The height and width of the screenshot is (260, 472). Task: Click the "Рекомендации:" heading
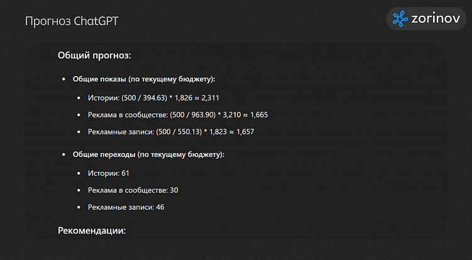[92, 230]
